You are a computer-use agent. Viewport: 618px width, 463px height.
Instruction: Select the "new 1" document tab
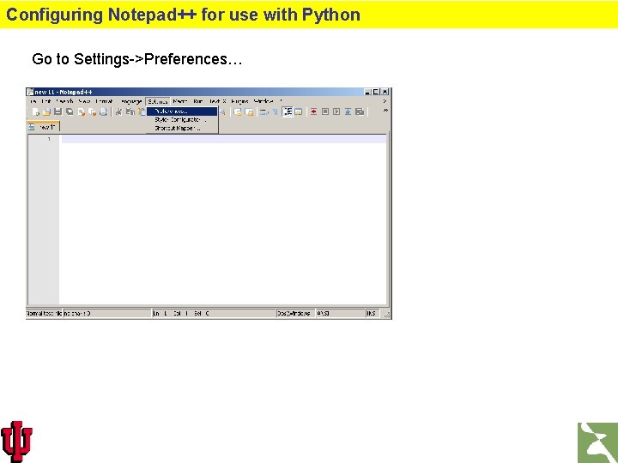[43, 127]
